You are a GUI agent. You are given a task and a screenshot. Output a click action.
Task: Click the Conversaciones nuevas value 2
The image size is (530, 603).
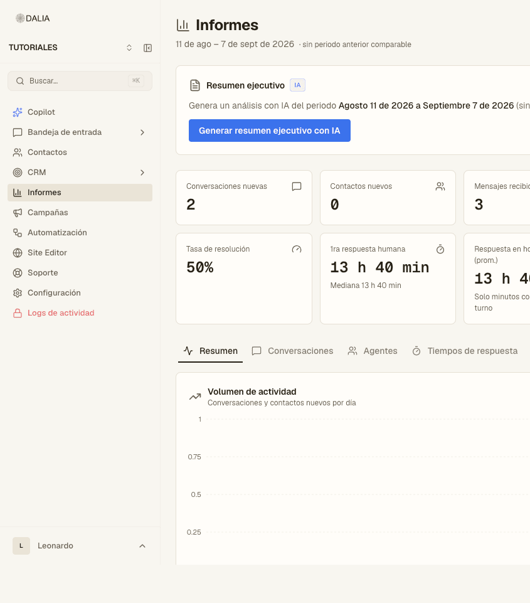coord(191,205)
